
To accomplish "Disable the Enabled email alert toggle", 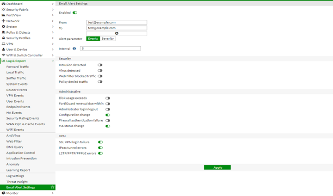I will click(x=75, y=13).
